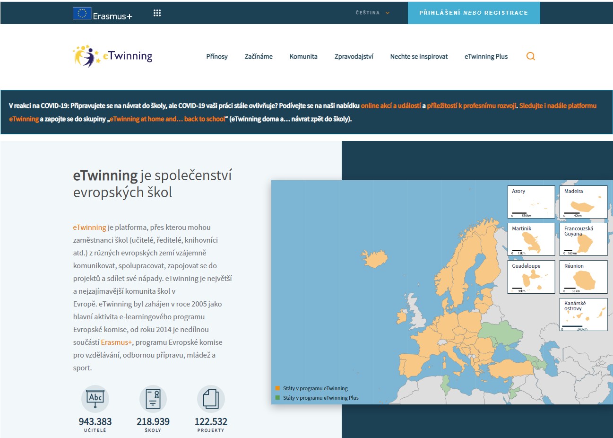Expand the Čeština language dropdown
Screen dimensions: 613x438
pos(372,13)
